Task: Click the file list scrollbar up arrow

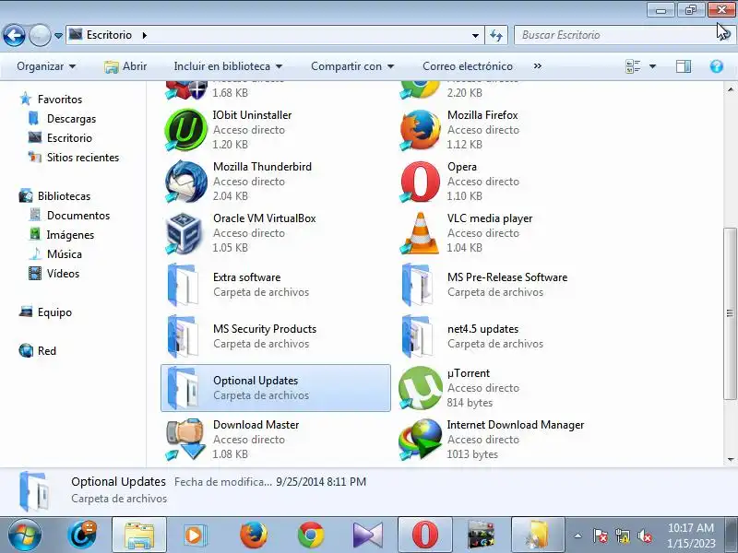Action: pos(730,88)
